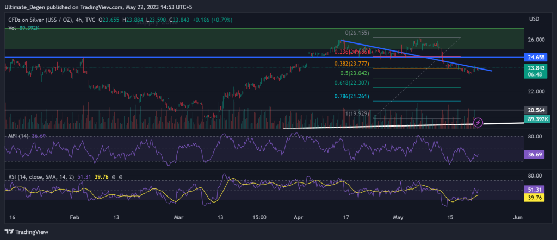557x240 pixels.
Task: Click the 0.236(24.686) Fibonacci level label
Action: pyautogui.click(x=352, y=52)
